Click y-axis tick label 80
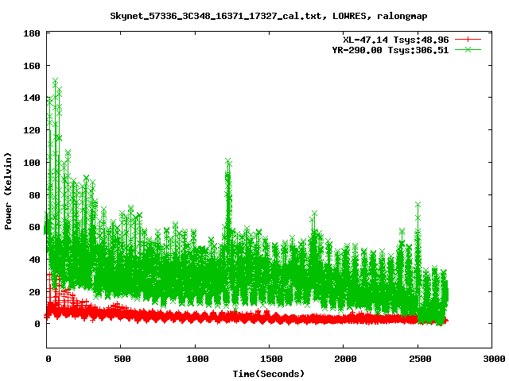The height and width of the screenshot is (381, 509). [x=35, y=195]
